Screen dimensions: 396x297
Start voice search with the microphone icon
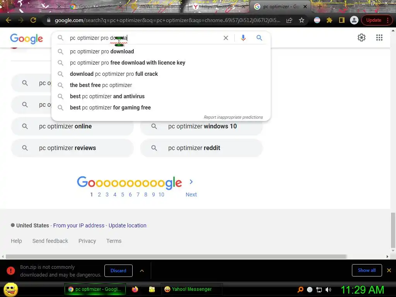point(243,38)
